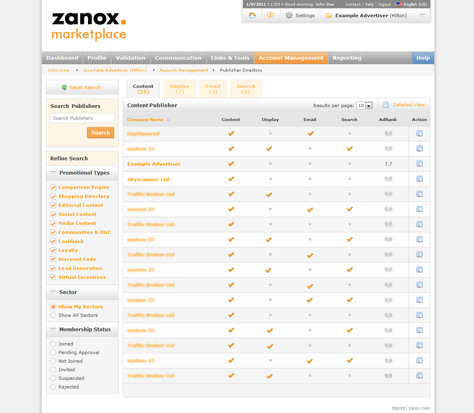Choose Pending Approval membership status
The width and height of the screenshot is (474, 413).
point(53,352)
